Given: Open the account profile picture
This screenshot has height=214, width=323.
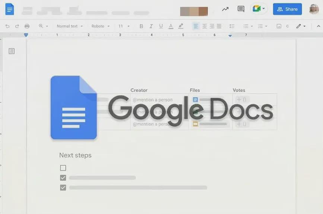Looking at the screenshot, I should click(x=314, y=9).
